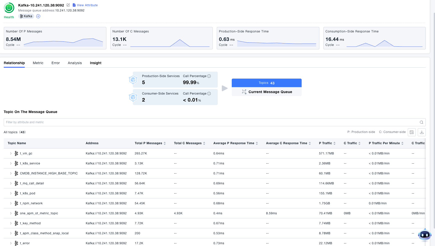Expand the t_k8s_pod topic row
435x246 pixels.
point(11,193)
